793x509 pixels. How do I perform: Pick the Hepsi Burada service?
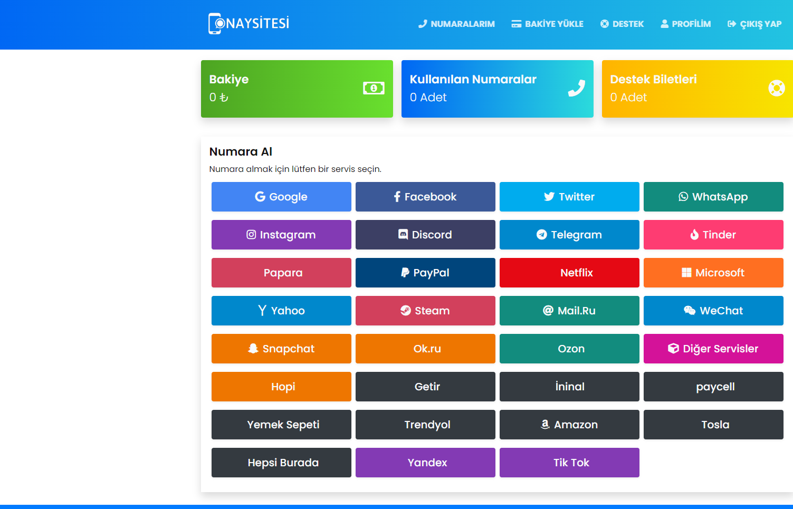(x=281, y=463)
